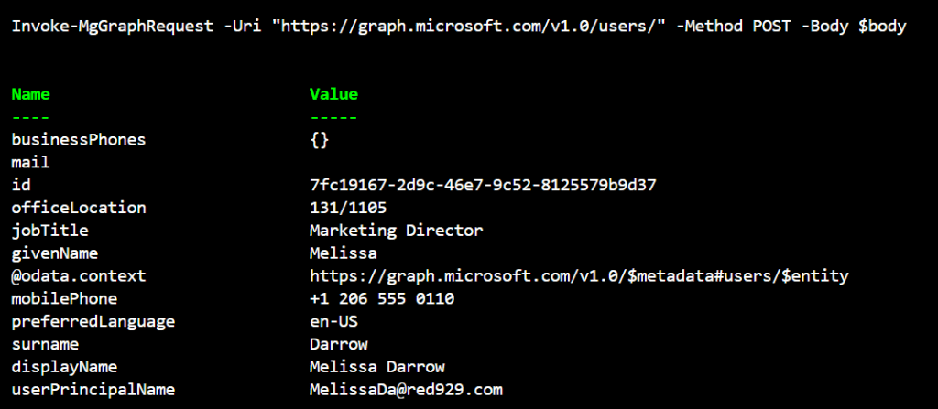
Task: Click the businessPhones property name
Action: pos(79,140)
